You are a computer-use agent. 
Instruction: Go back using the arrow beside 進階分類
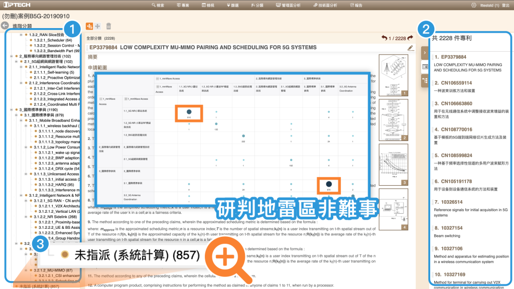[x=5, y=26]
